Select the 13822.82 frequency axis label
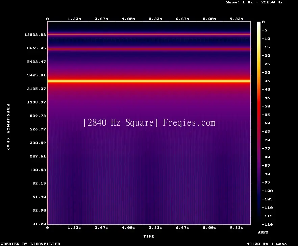This screenshot has height=246, width=298. [35, 34]
